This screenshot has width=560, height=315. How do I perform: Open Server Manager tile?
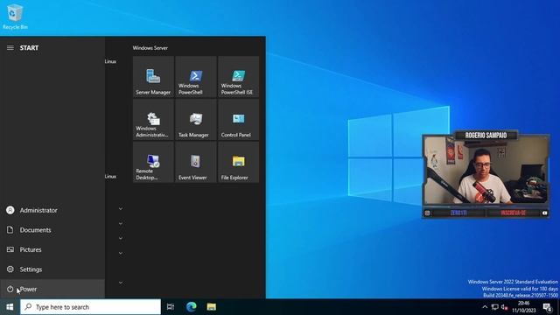(153, 76)
